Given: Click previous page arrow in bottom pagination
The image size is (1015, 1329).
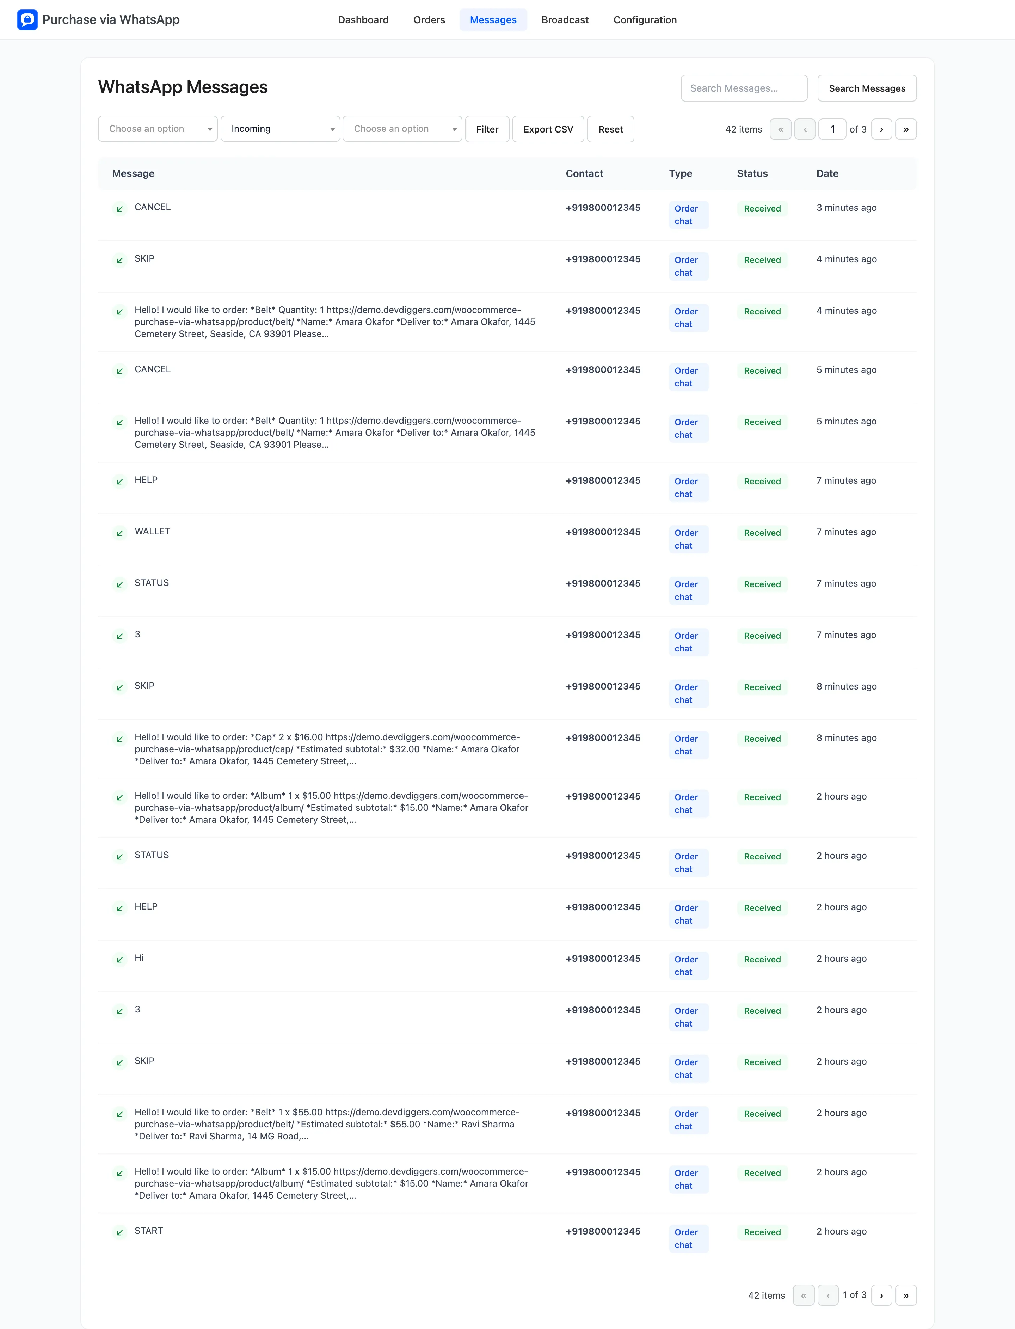Looking at the screenshot, I should (x=828, y=1295).
